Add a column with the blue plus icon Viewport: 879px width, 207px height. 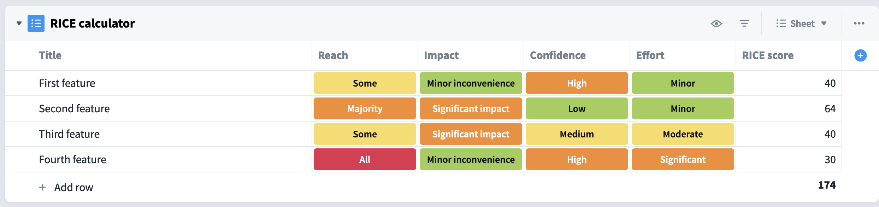coord(860,55)
